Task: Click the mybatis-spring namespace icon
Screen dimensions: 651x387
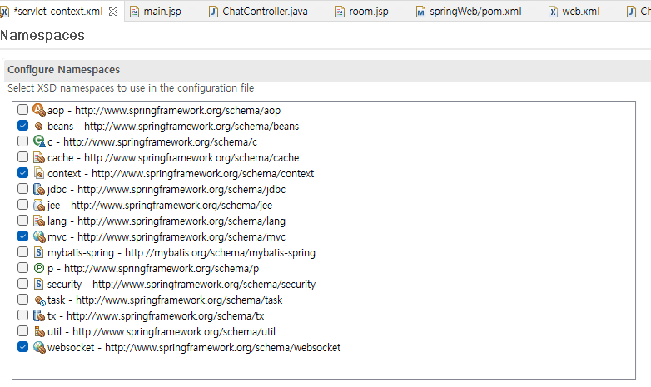Action: click(38, 252)
